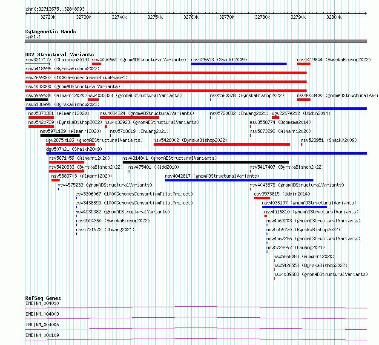Screen dimensions: 379x345
Task: Select the nsv5883703 (Almarri2020) variant label
Action: point(82,176)
